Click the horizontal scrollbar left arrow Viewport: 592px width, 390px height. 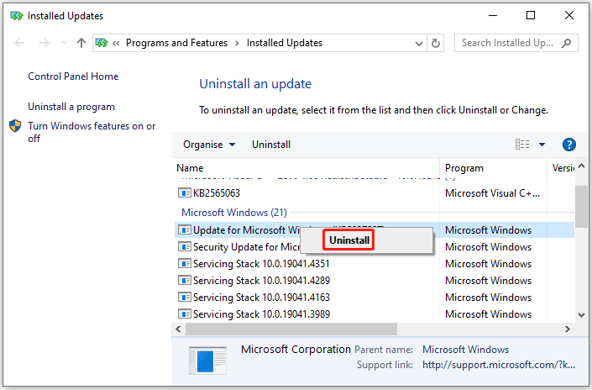[178, 329]
